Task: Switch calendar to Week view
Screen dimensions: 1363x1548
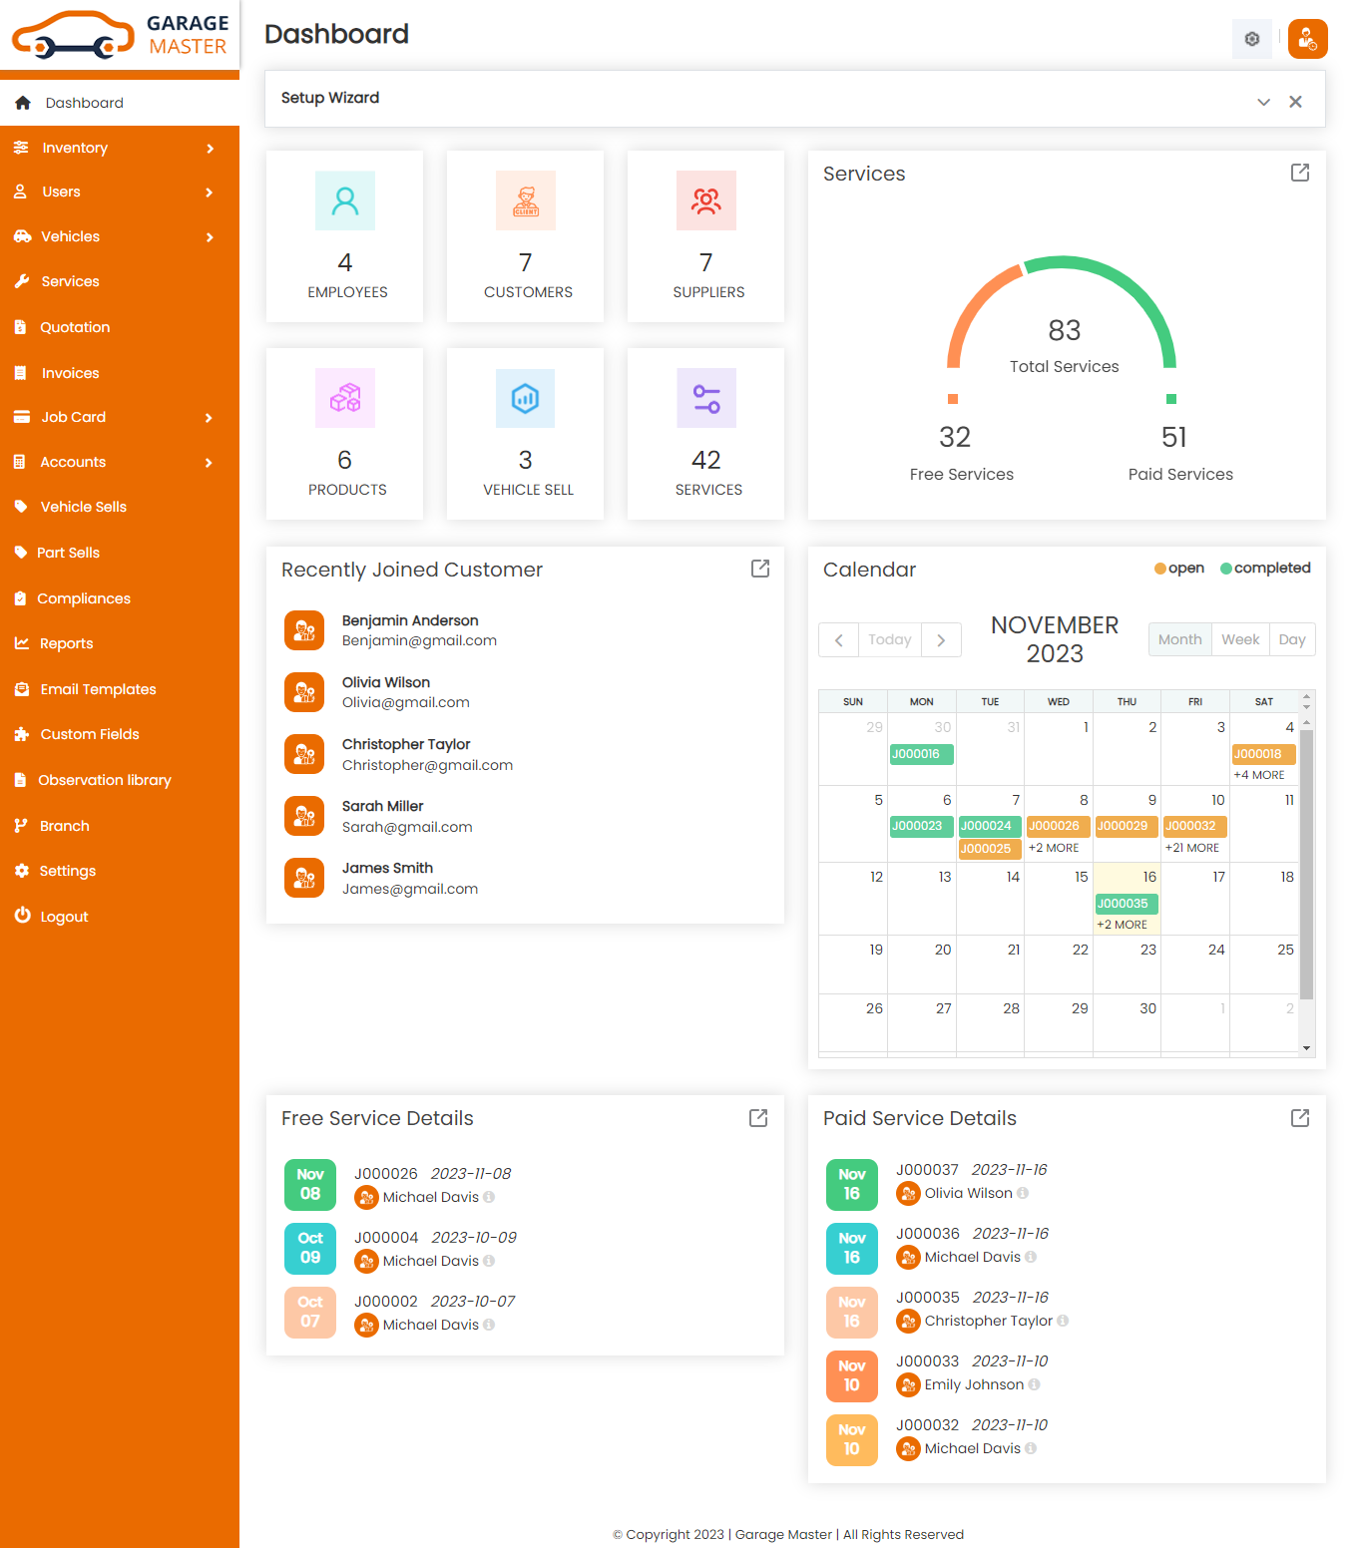Action: (x=1240, y=639)
